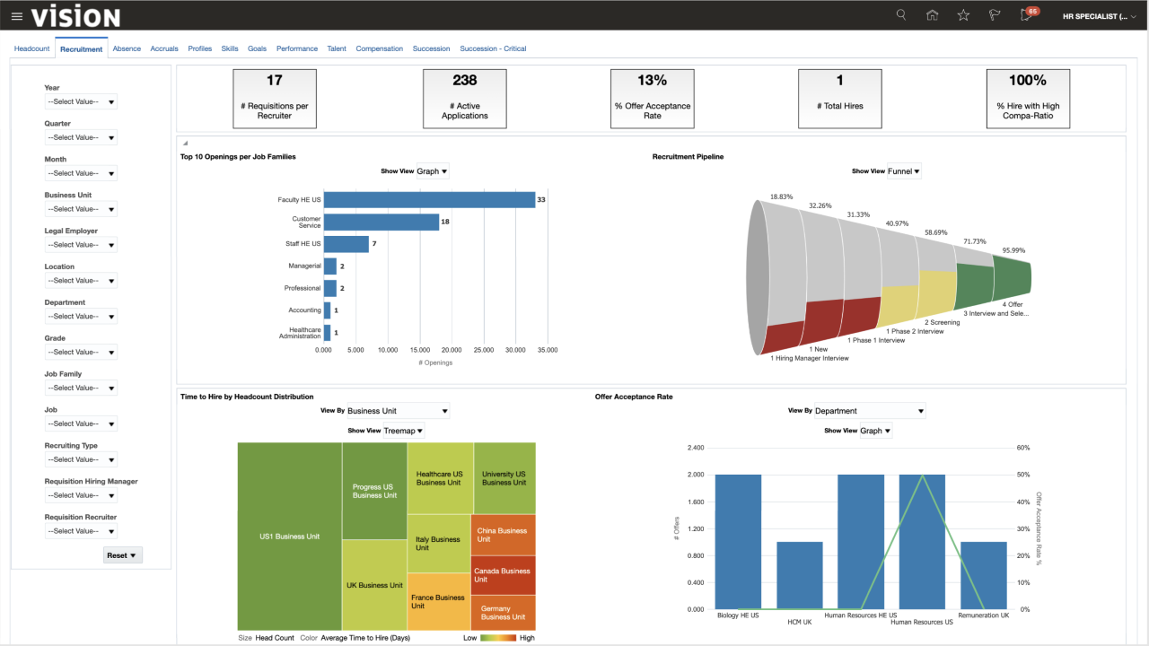The height and width of the screenshot is (646, 1149).
Task: Open the Succession - Critical tab
Action: 493,48
